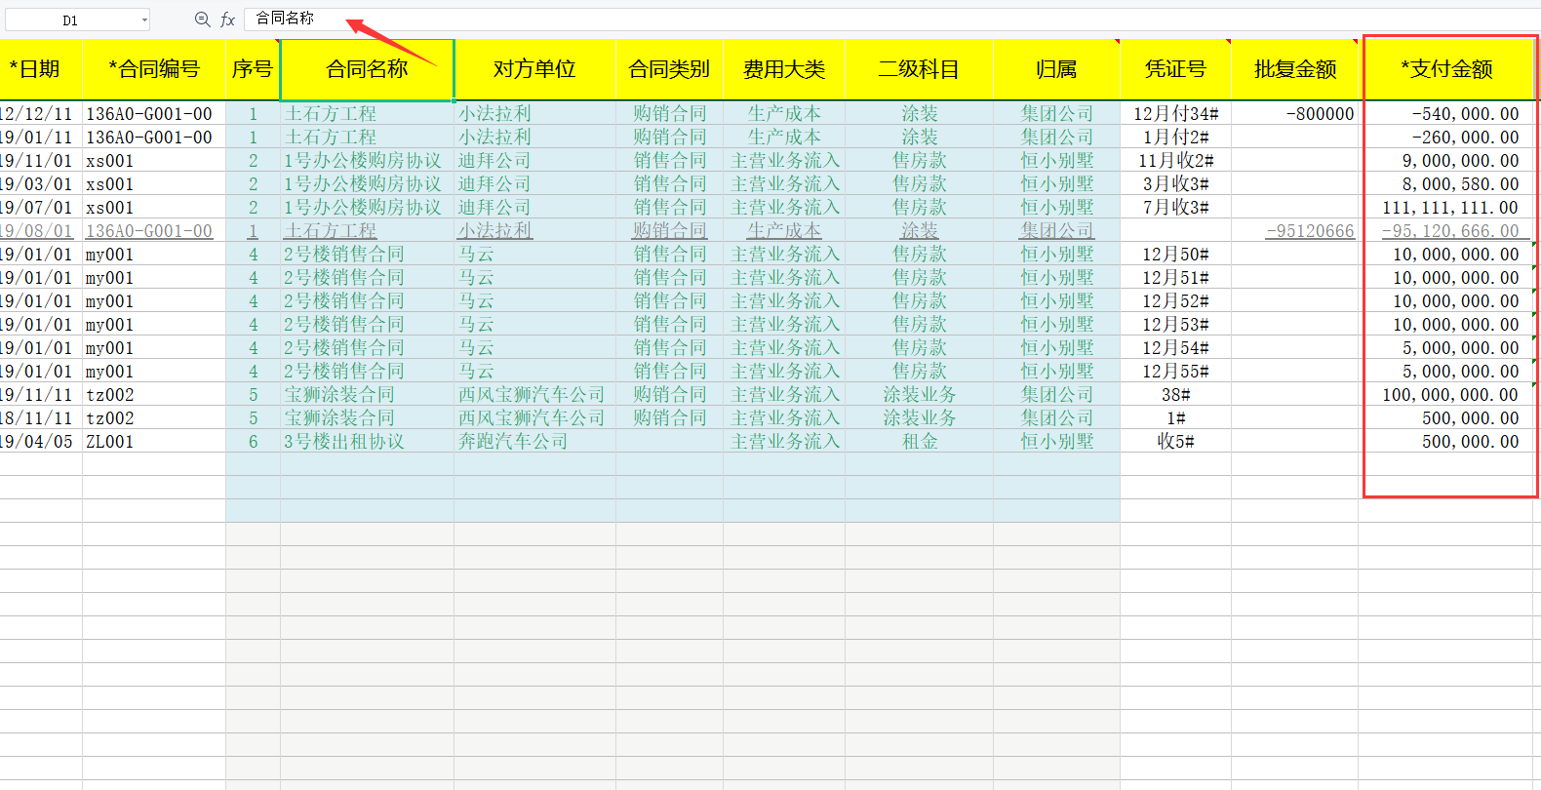This screenshot has width=1541, height=790.
Task: Click payment amount -260,000.00
Action: [1447, 138]
